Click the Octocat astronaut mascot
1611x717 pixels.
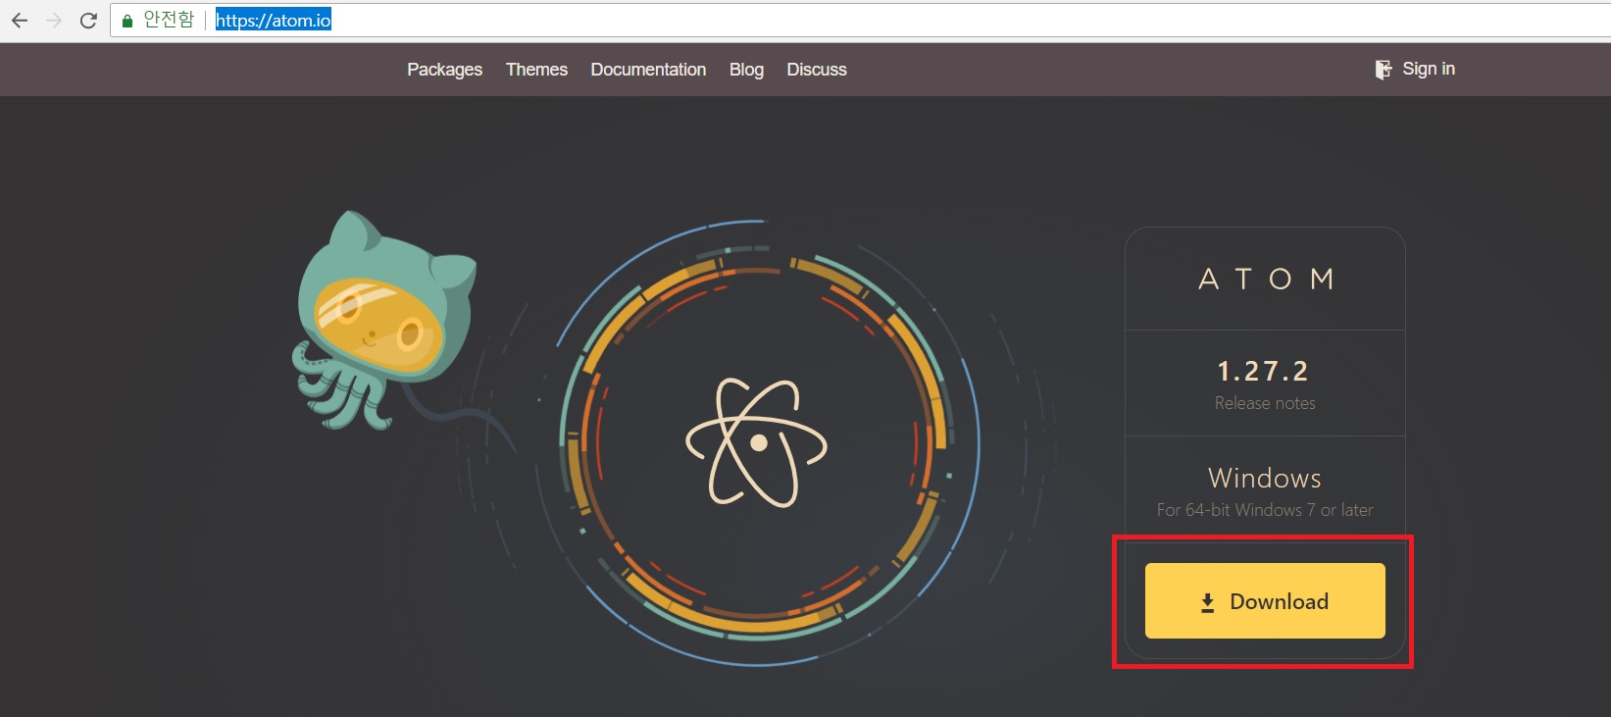[x=384, y=320]
